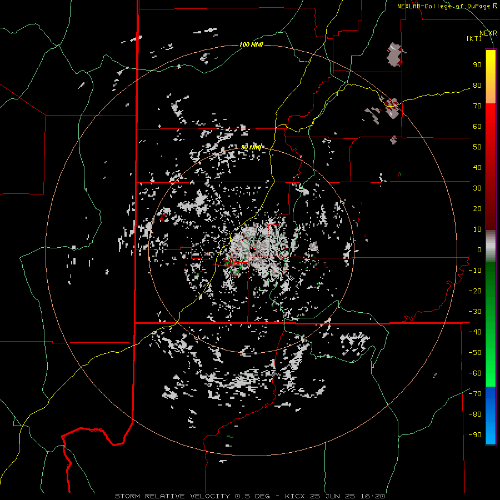Click the 30 value on velocity scale
Viewport: 500px width, 500px height.
pyautogui.click(x=477, y=188)
